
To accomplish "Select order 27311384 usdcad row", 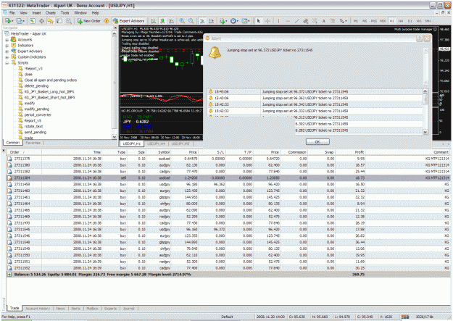I will pos(228,178).
